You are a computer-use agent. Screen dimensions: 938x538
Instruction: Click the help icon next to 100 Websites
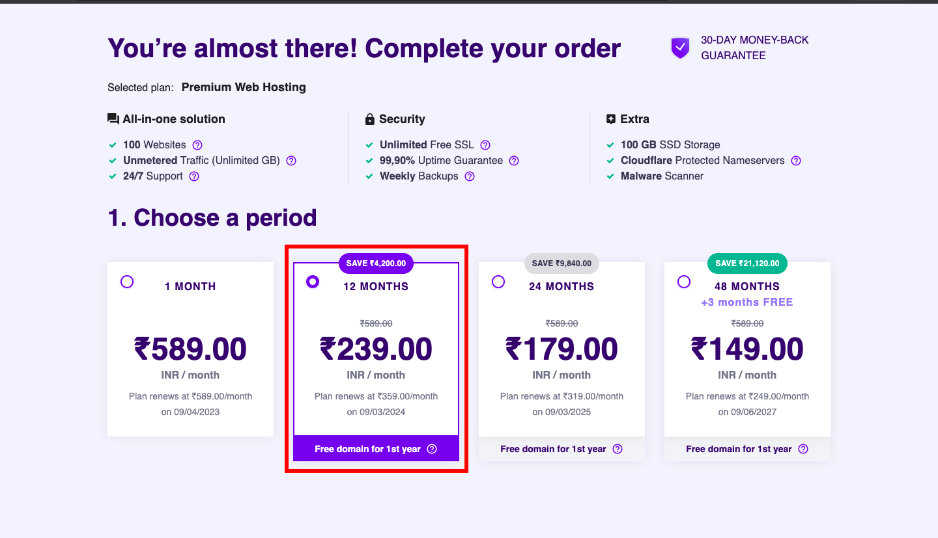tap(197, 144)
